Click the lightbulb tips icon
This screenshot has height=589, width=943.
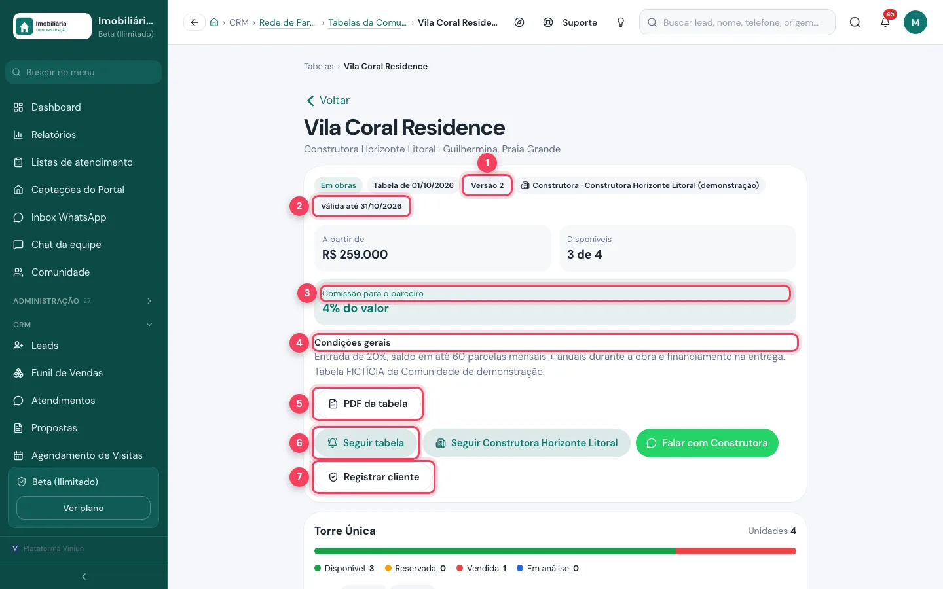[x=621, y=22]
